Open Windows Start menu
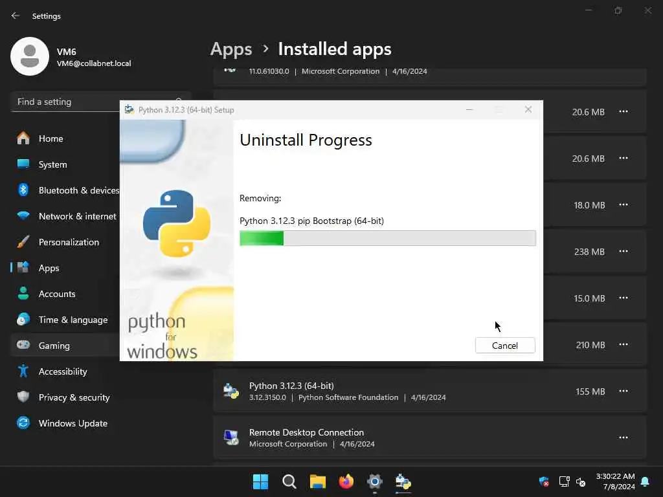This screenshot has height=497, width=663. pos(260,481)
